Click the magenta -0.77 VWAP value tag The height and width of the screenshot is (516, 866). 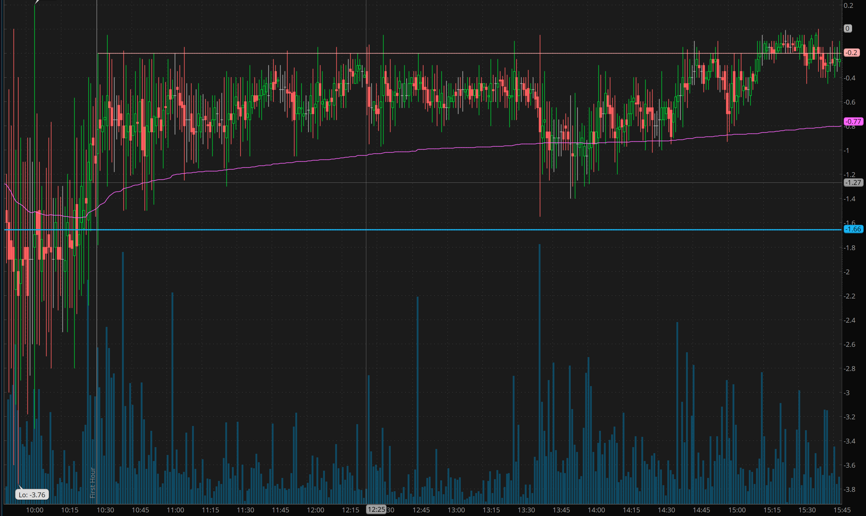tap(853, 121)
